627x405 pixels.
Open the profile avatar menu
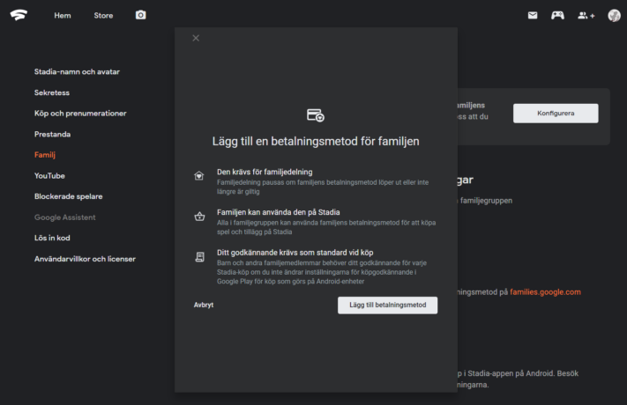(614, 15)
